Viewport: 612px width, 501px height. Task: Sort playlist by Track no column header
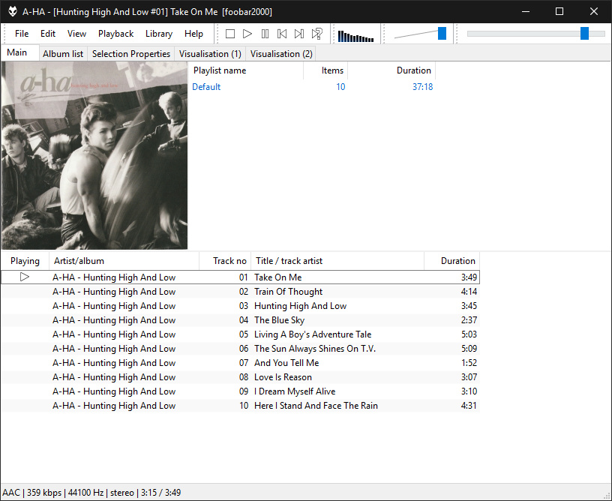click(x=229, y=261)
